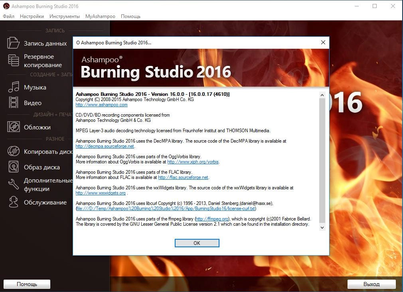Minimize the Ashampoo Burning Studio window
The height and width of the screenshot is (292, 403).
click(x=357, y=6)
